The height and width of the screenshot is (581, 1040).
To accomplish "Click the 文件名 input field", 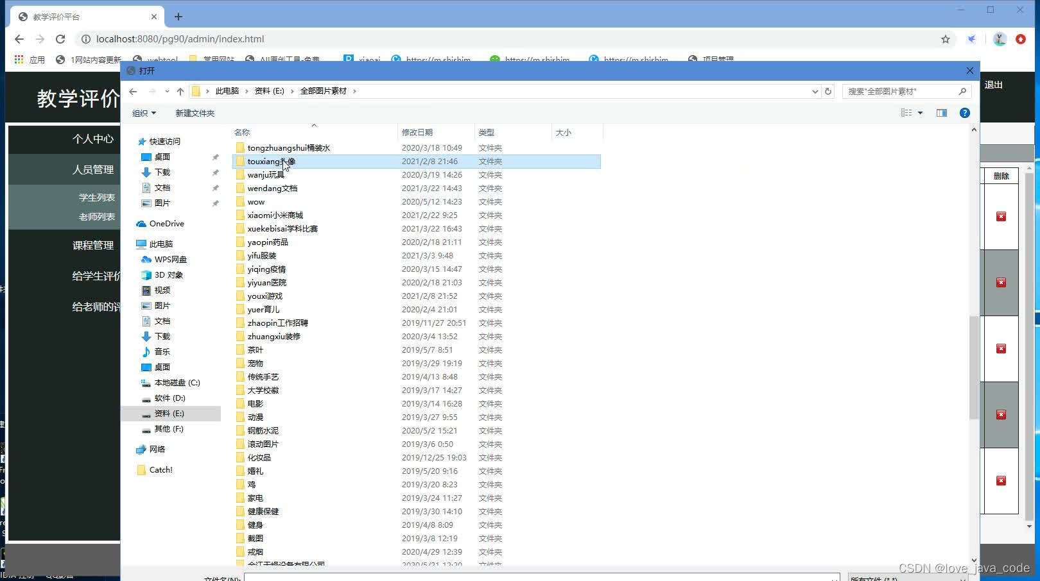I will [x=542, y=578].
